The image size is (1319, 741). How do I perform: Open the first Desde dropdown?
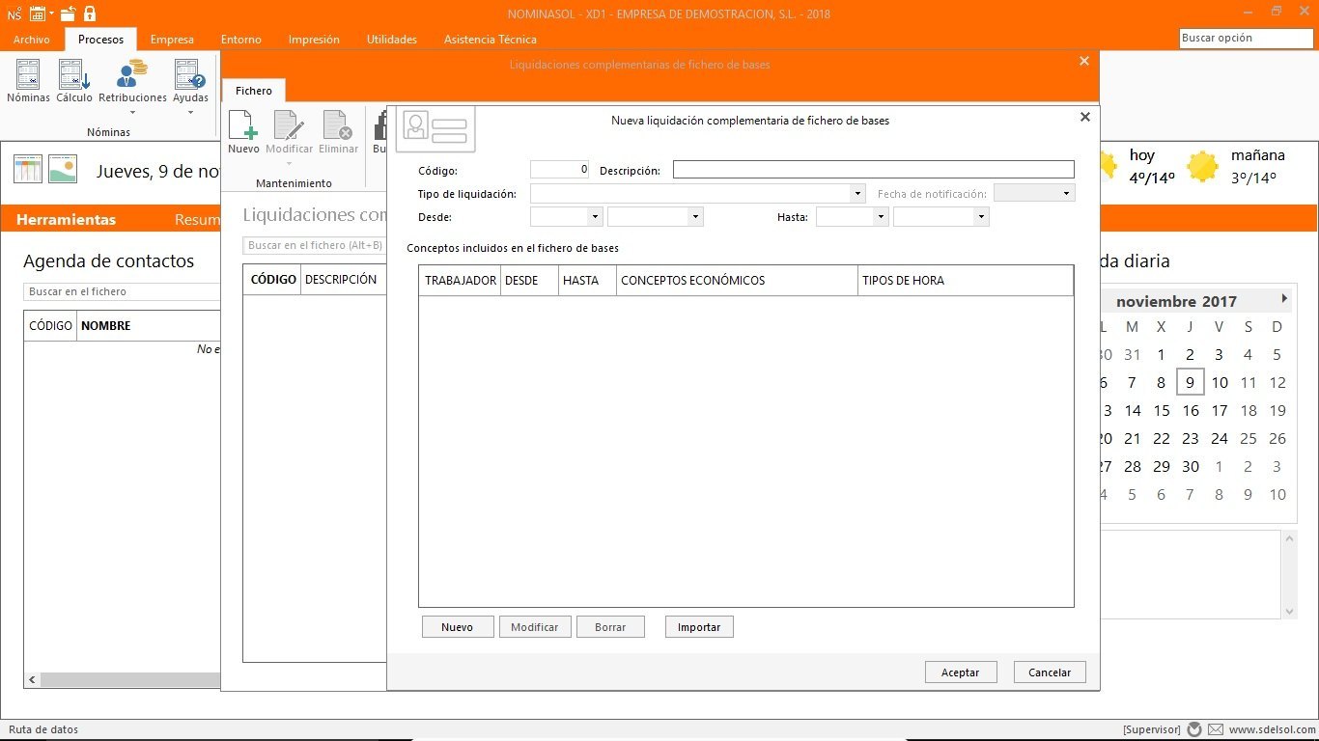(595, 217)
